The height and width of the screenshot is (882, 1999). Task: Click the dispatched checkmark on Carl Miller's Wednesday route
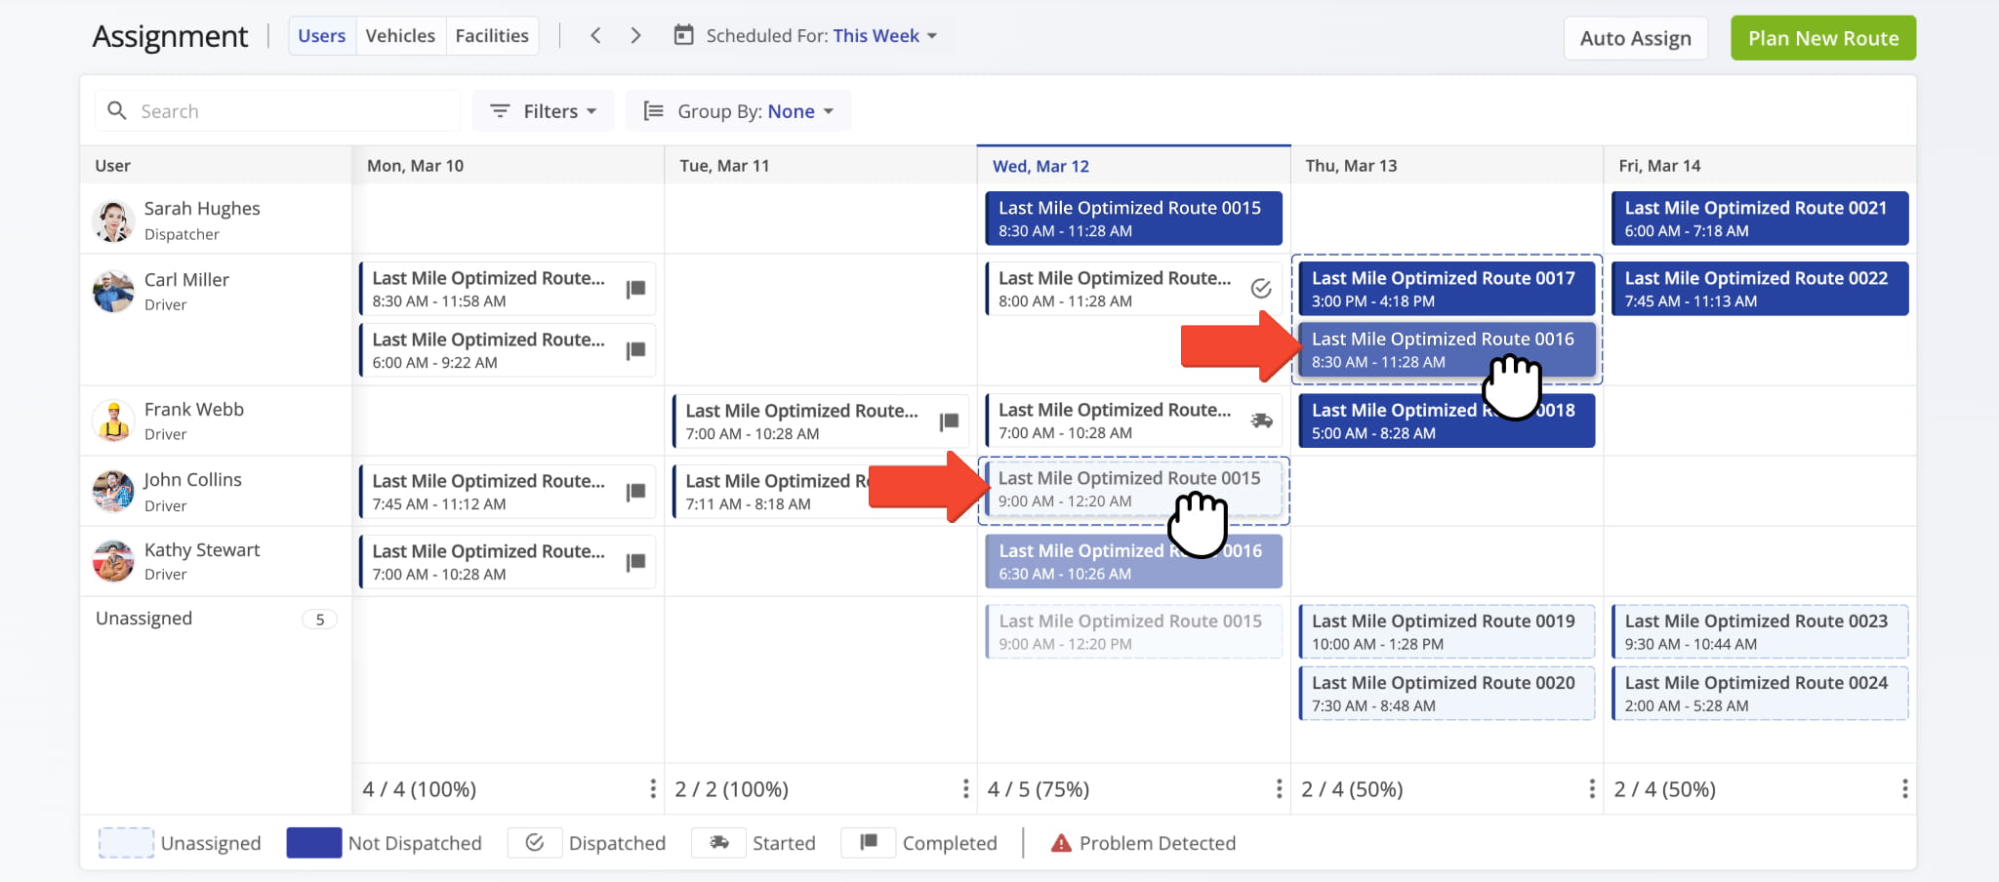click(x=1261, y=289)
